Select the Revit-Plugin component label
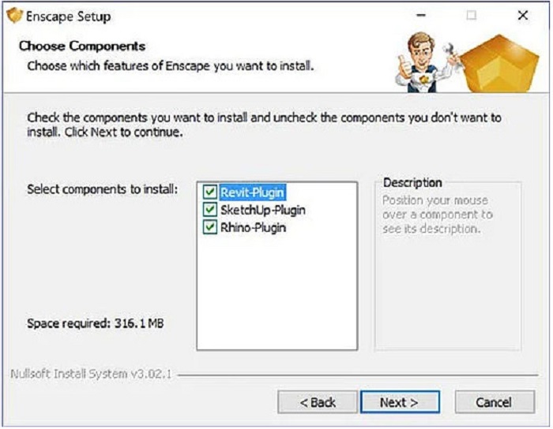Viewport: 553px width, 429px height. (x=253, y=192)
